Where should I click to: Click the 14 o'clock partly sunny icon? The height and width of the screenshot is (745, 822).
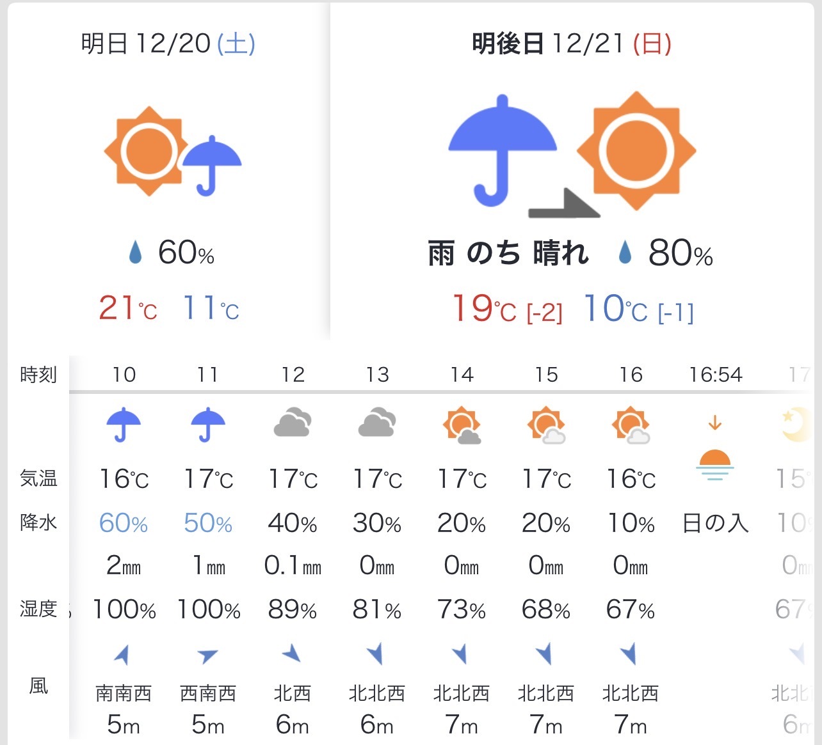coord(462,425)
